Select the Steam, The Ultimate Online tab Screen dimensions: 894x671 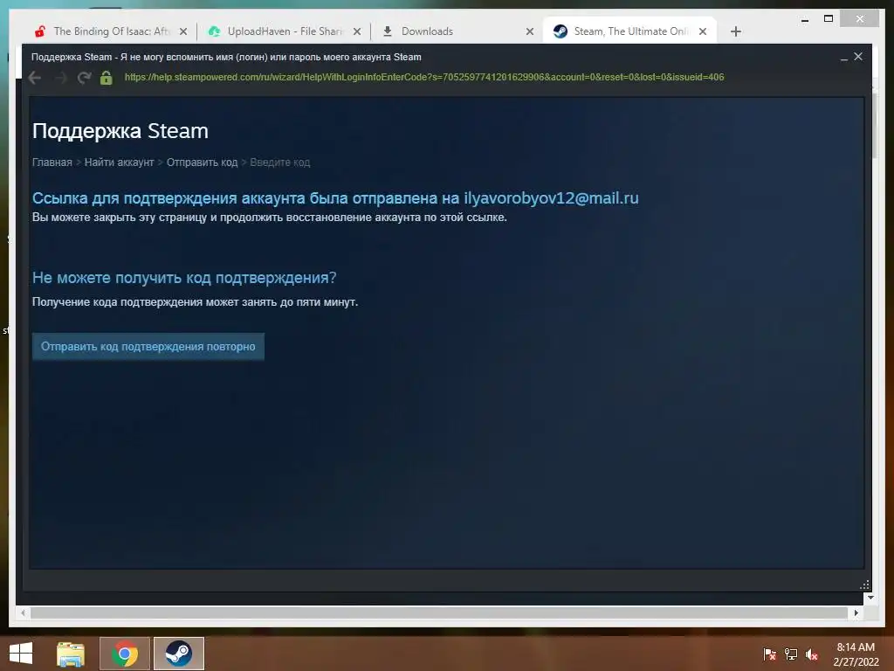[630, 31]
